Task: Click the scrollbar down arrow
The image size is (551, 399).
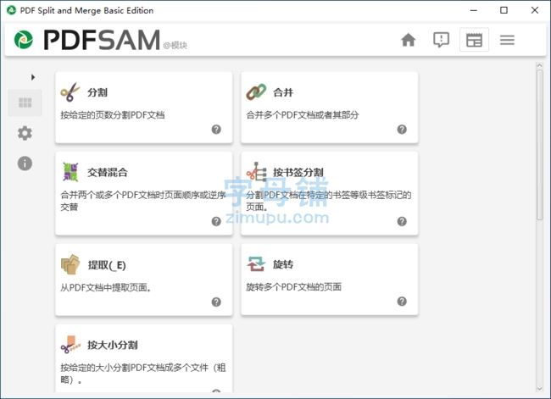Action: coord(540,389)
